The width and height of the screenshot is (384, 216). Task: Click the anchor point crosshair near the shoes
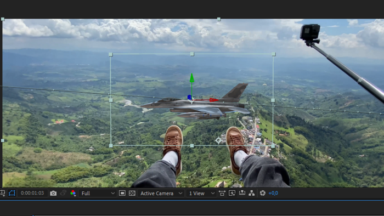218,140
